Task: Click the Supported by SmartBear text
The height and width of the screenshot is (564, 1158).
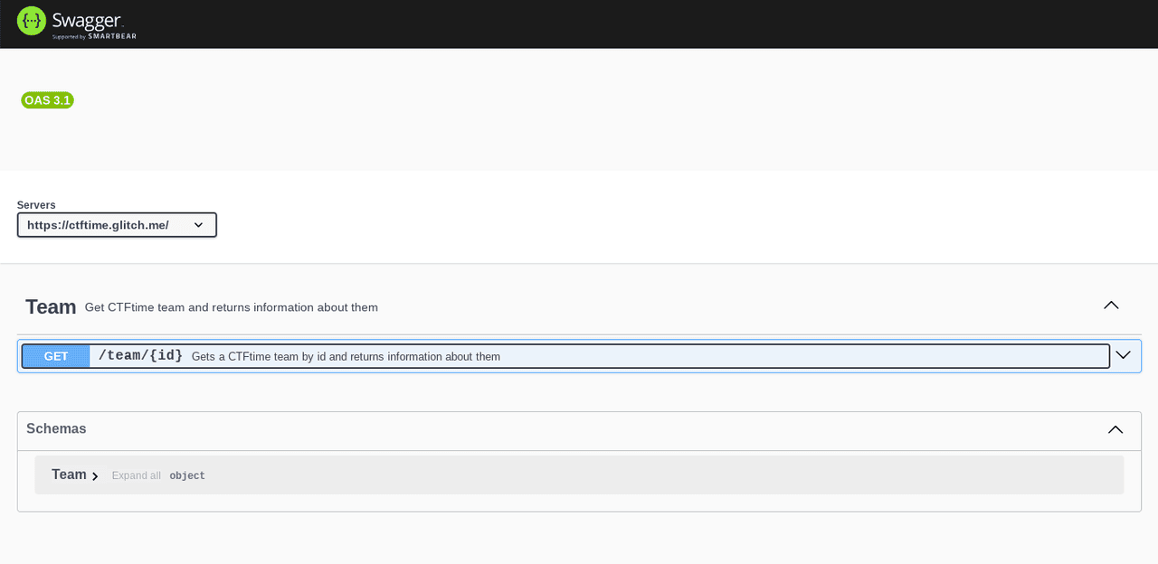Action: click(x=94, y=37)
